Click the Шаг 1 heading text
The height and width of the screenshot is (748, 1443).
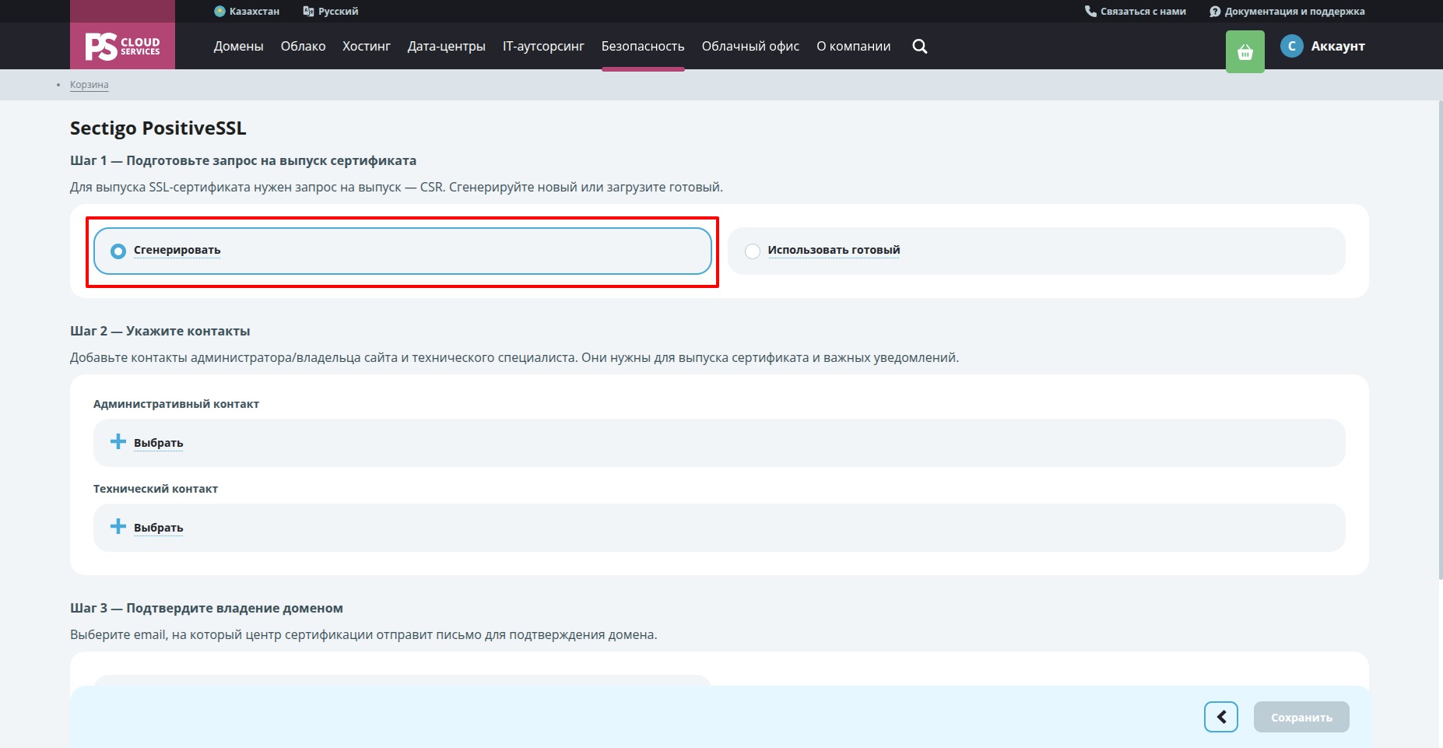243,160
